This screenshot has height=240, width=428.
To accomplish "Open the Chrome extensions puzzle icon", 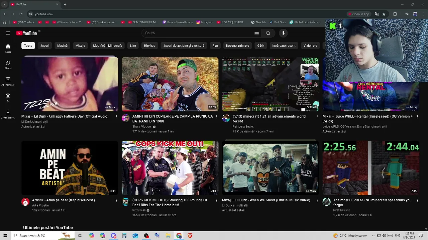I will click(395, 14).
